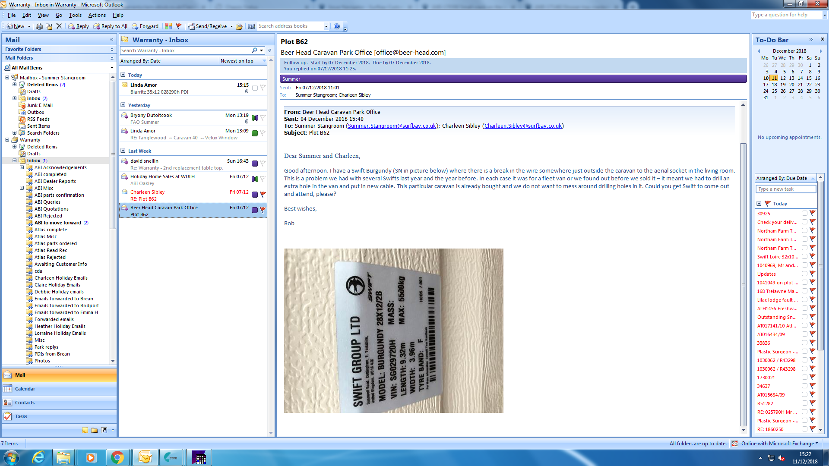Screen dimensions: 829x466
Task: Click the Print toolbar icon
Action: 39,26
